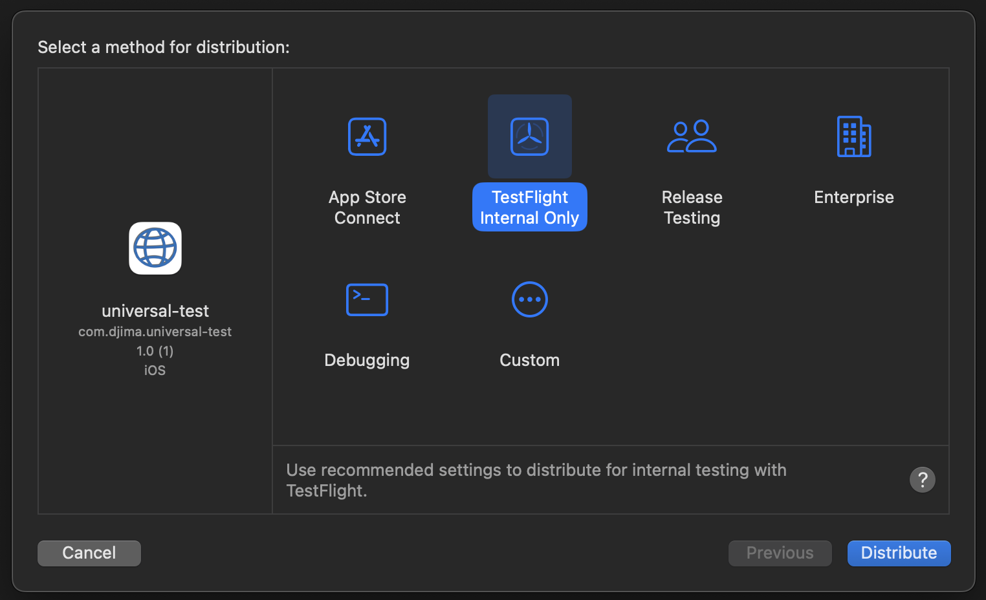The height and width of the screenshot is (600, 986).
Task: Choose the Release Testing people icon
Action: tap(692, 136)
